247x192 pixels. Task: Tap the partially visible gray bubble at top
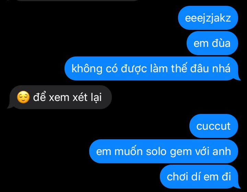(x=77, y=0)
